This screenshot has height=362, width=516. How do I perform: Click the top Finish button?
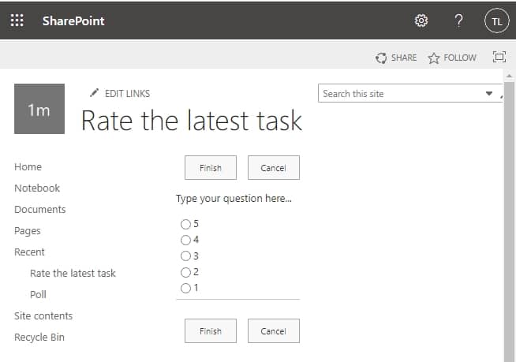pyautogui.click(x=211, y=168)
